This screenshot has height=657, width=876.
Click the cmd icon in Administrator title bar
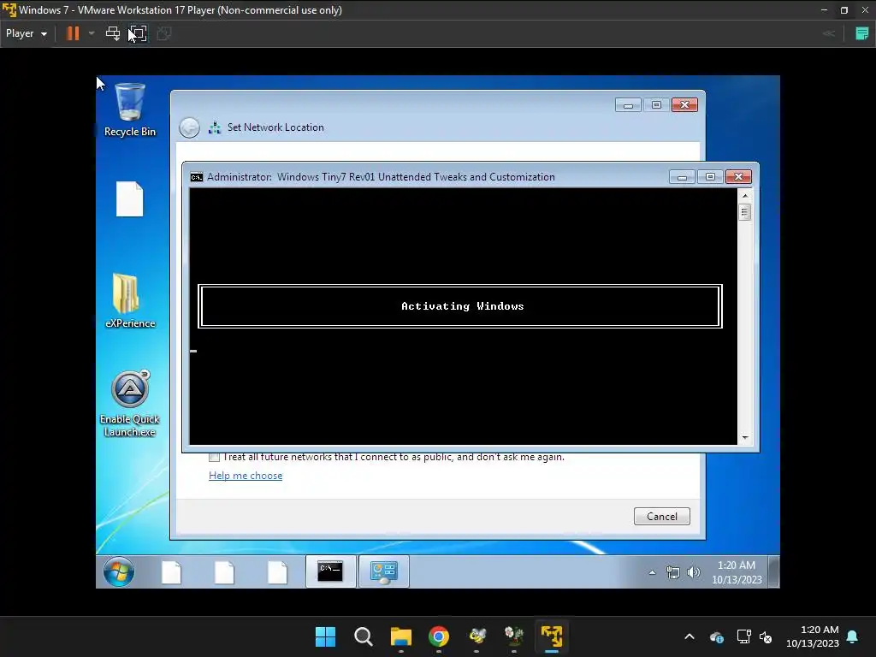tap(196, 177)
